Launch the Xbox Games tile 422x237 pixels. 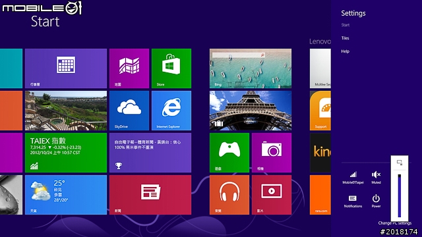click(229, 153)
